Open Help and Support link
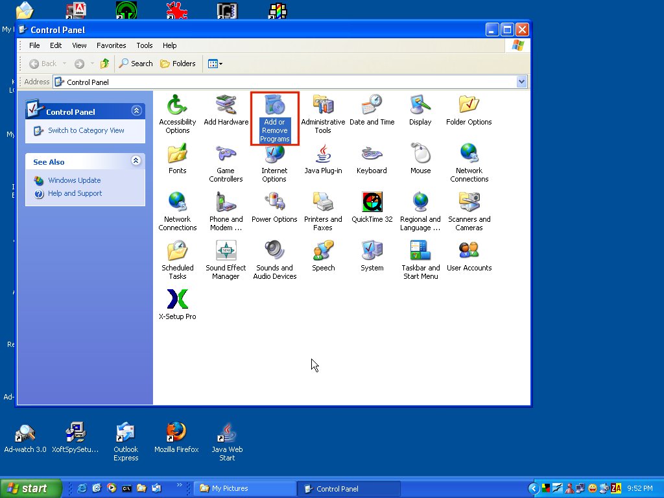Viewport: 664px width, 498px height. tap(75, 193)
